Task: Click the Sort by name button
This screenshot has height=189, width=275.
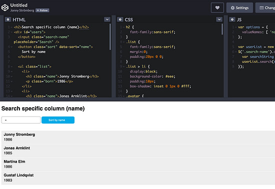Action: (58, 120)
